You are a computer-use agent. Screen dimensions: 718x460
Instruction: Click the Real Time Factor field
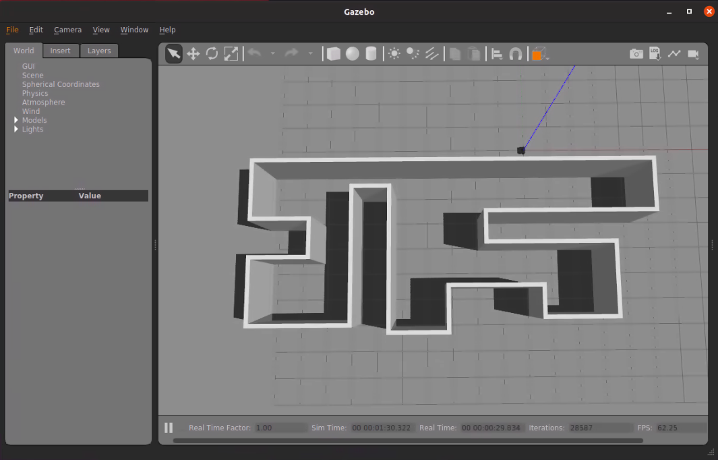pyautogui.click(x=281, y=427)
